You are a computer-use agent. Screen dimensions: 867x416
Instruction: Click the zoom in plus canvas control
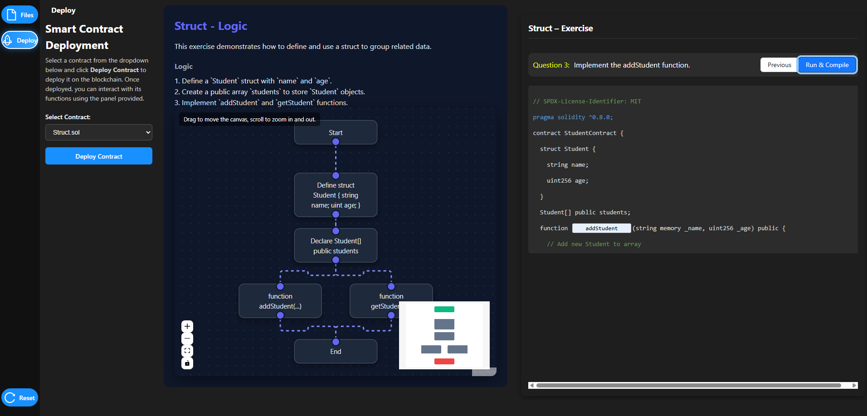[187, 326]
